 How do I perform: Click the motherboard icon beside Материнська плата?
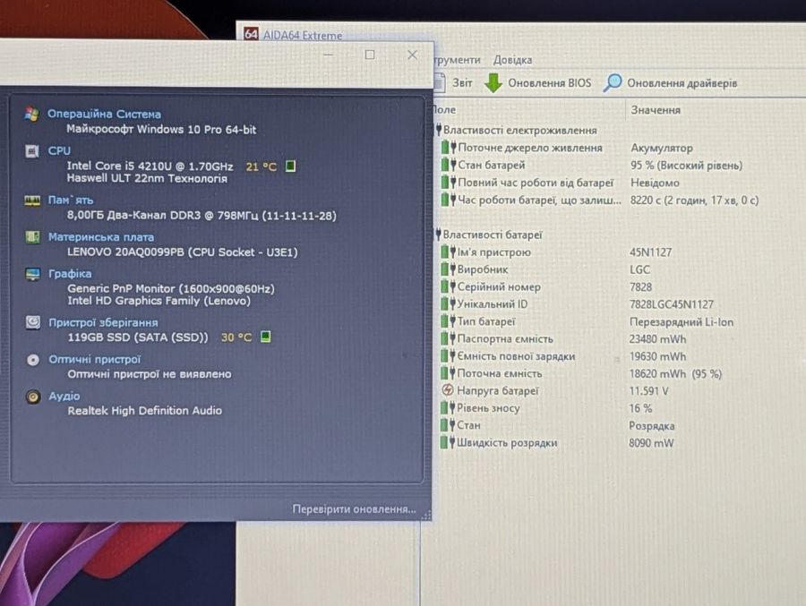[32, 237]
